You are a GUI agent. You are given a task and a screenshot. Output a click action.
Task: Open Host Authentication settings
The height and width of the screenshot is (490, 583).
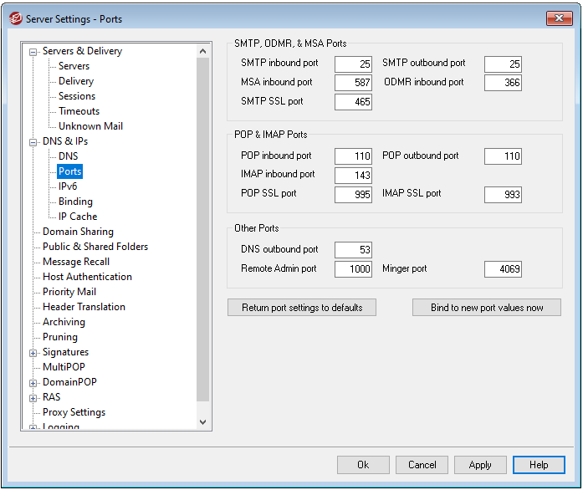pos(87,277)
